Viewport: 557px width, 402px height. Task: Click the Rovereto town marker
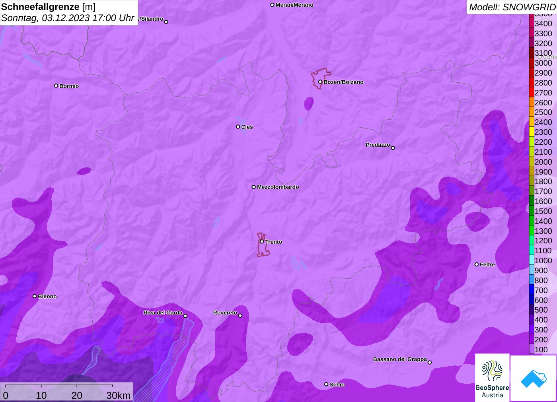(x=240, y=316)
